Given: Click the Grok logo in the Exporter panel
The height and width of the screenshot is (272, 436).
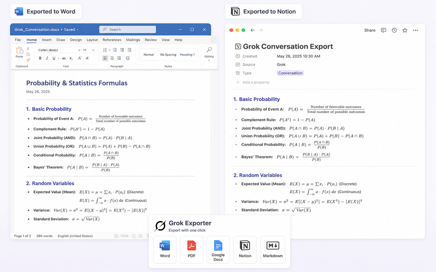Looking at the screenshot, I should (x=160, y=226).
